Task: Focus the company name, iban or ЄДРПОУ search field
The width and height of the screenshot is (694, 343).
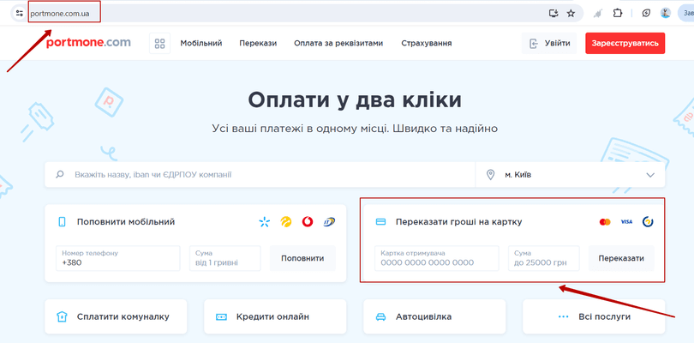Action: [x=260, y=175]
